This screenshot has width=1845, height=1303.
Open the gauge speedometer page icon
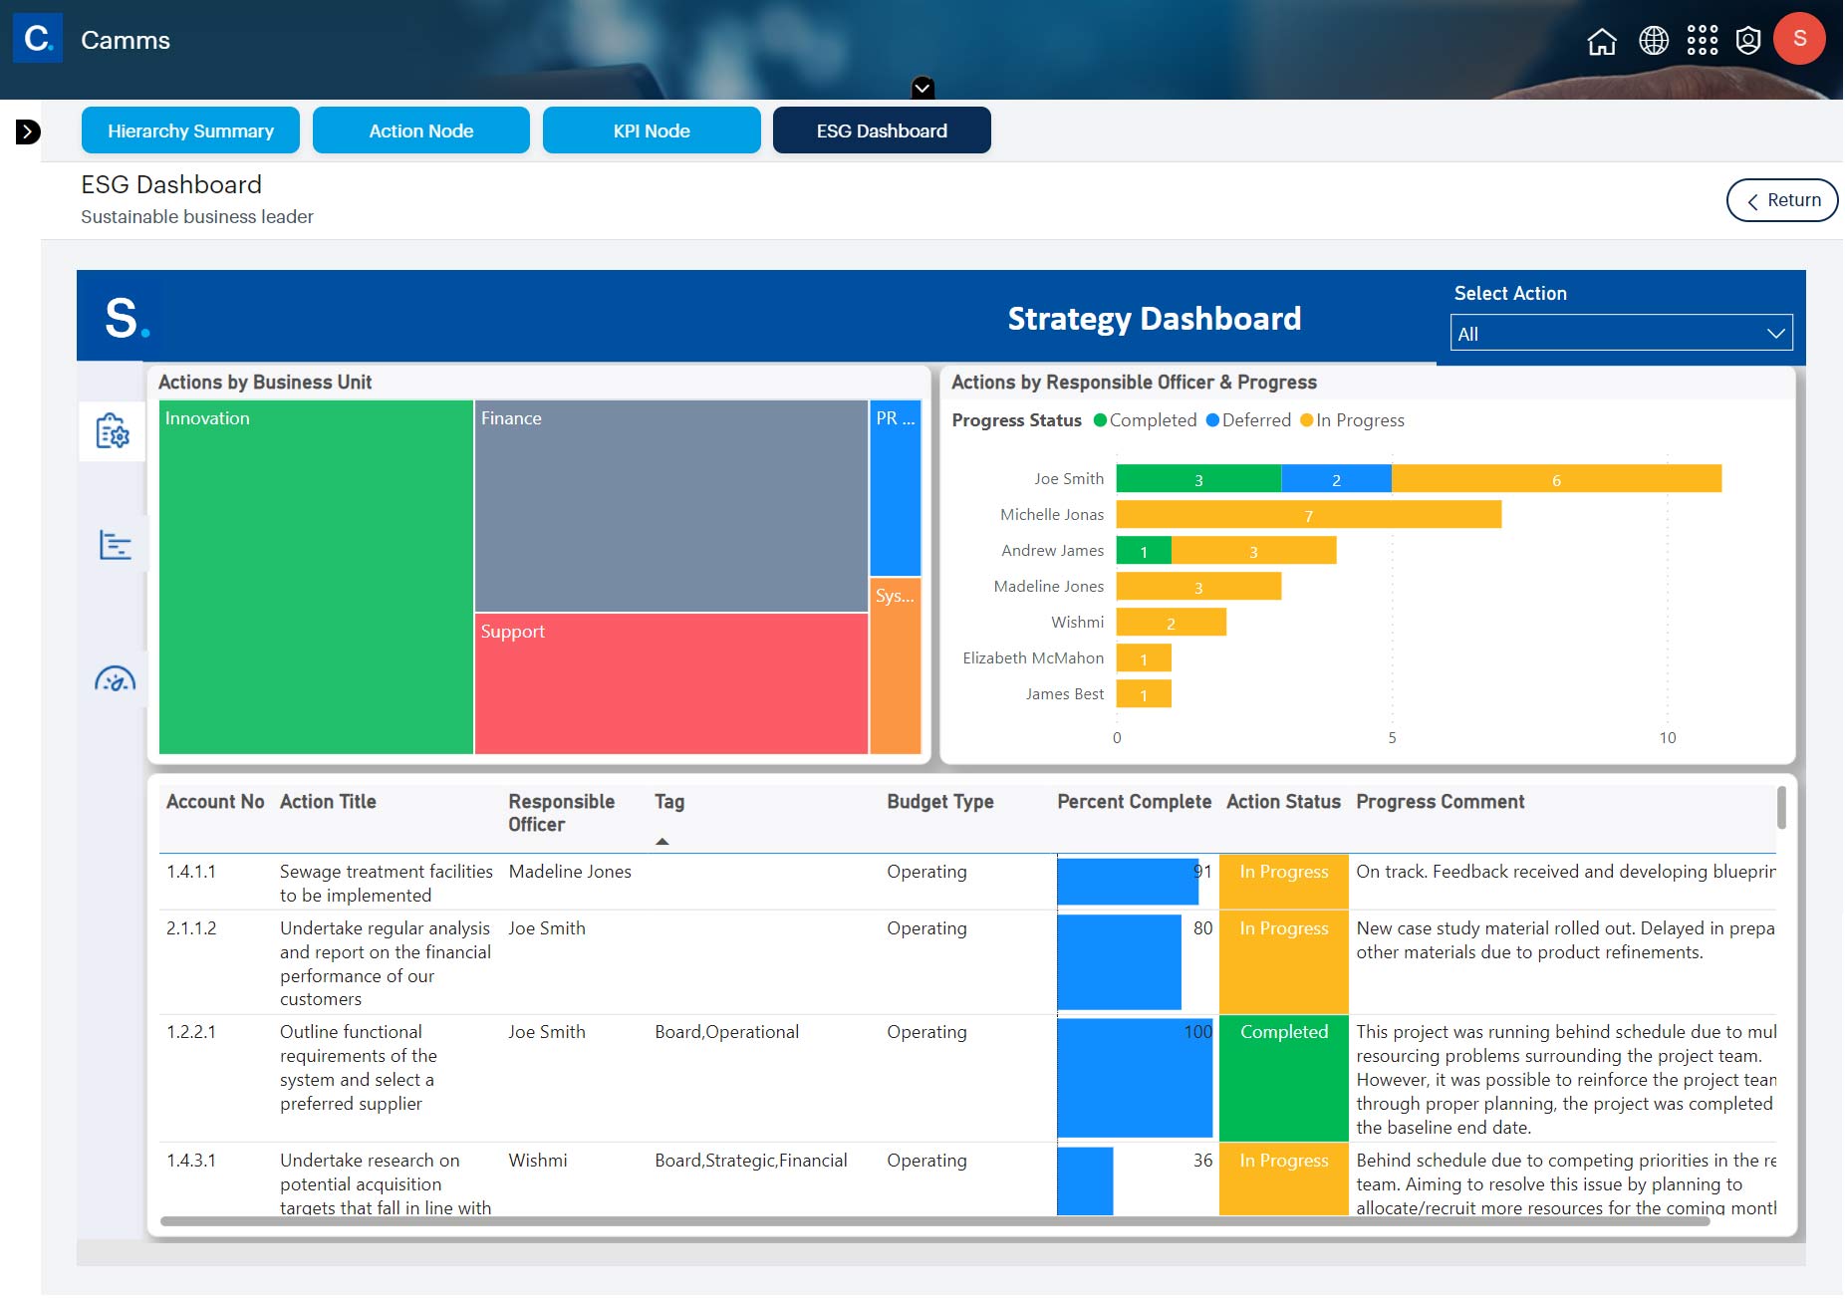pos(115,679)
